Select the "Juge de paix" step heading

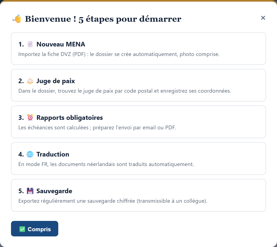56,81
